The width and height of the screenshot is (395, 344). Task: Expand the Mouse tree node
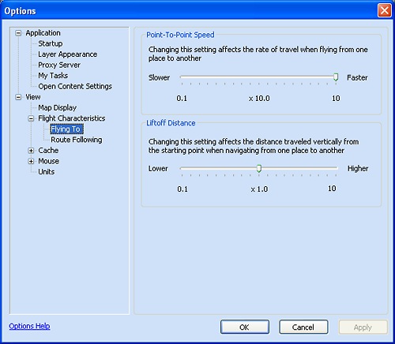tap(31, 161)
